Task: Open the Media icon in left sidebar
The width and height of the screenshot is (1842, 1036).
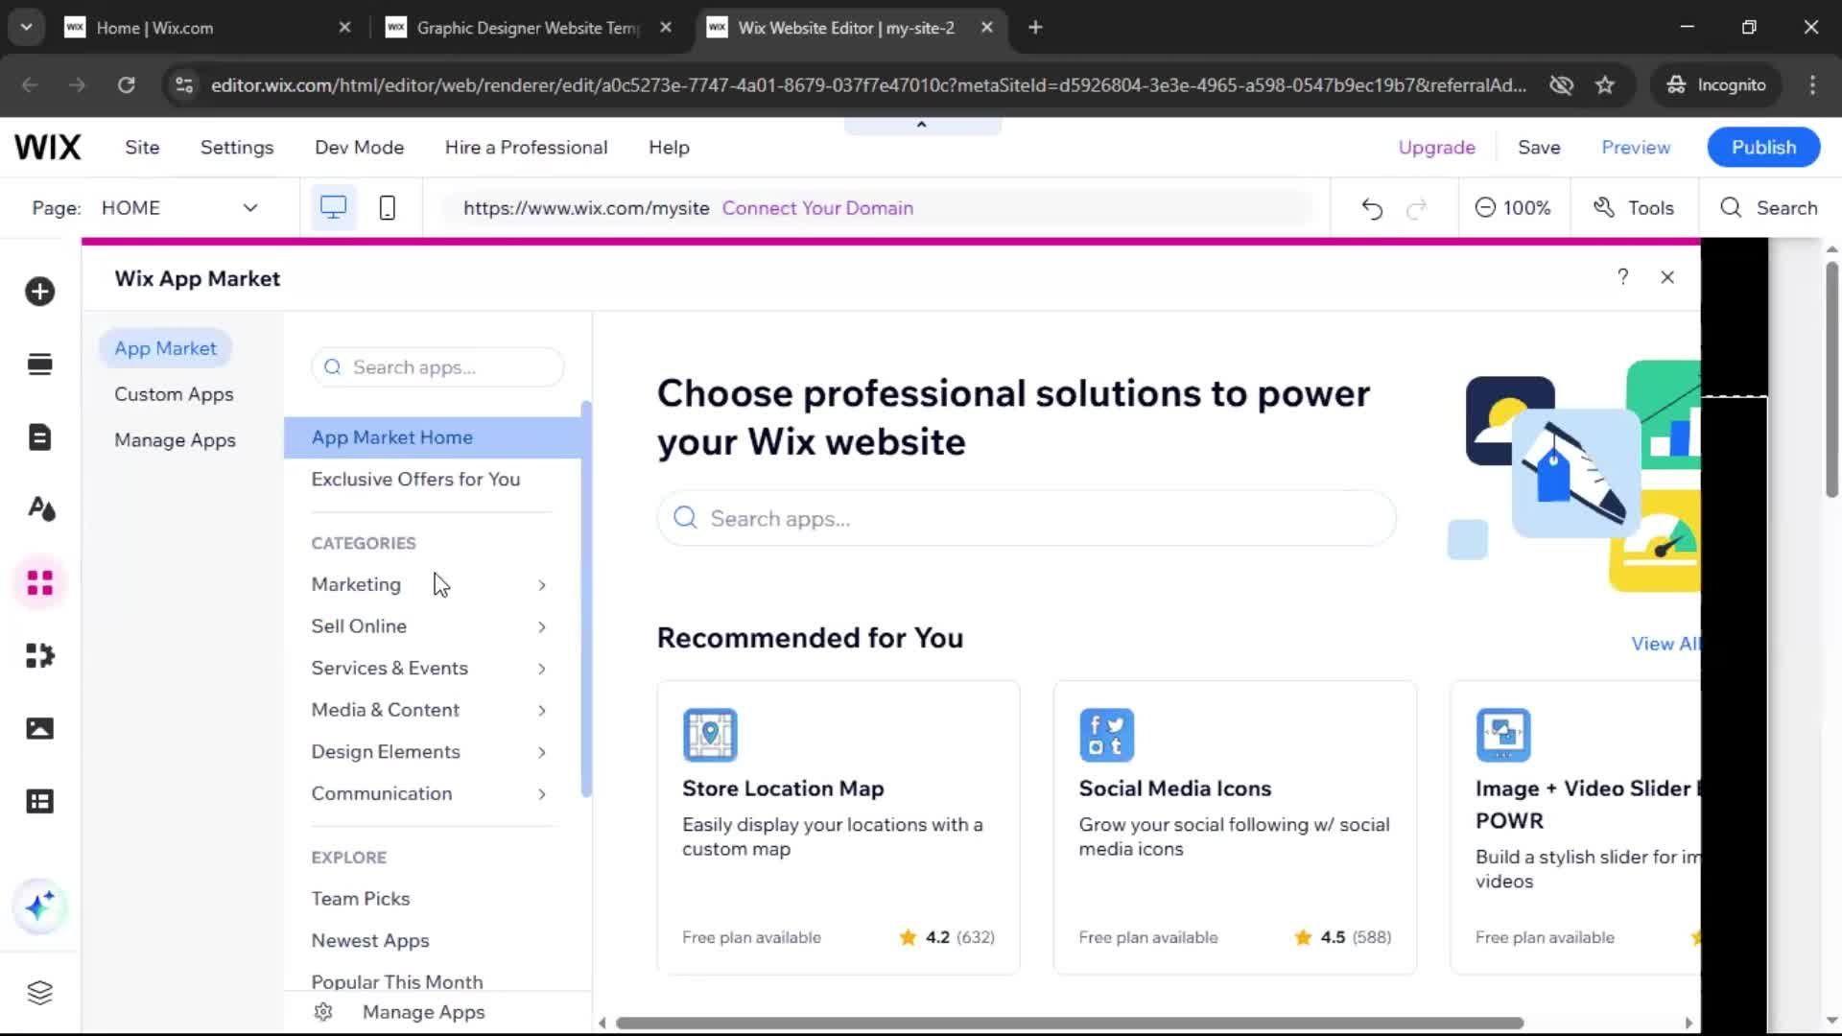Action: coord(40,729)
